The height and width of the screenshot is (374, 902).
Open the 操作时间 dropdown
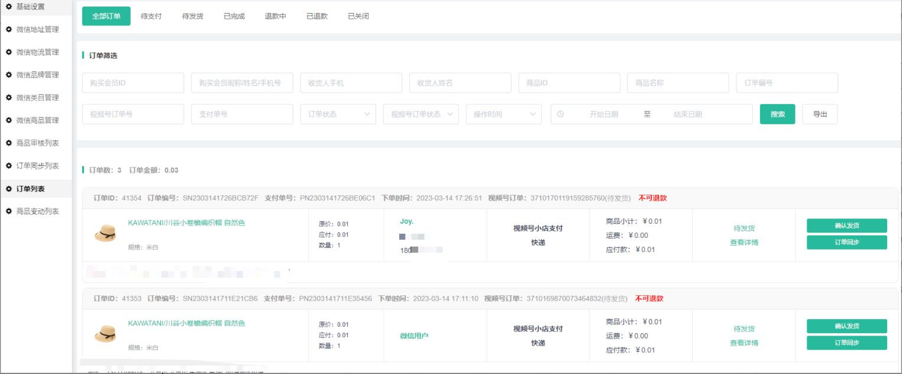click(x=503, y=114)
